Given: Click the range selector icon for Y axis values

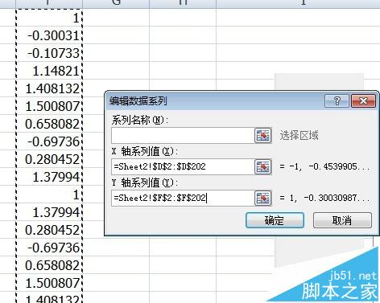Looking at the screenshot, I should click(262, 198).
